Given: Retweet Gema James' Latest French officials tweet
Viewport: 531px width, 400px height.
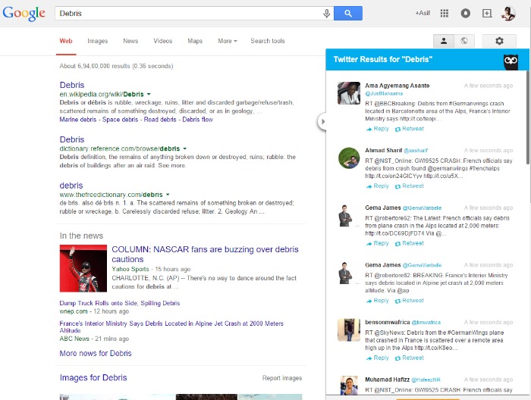Looking at the screenshot, I should (410, 243).
